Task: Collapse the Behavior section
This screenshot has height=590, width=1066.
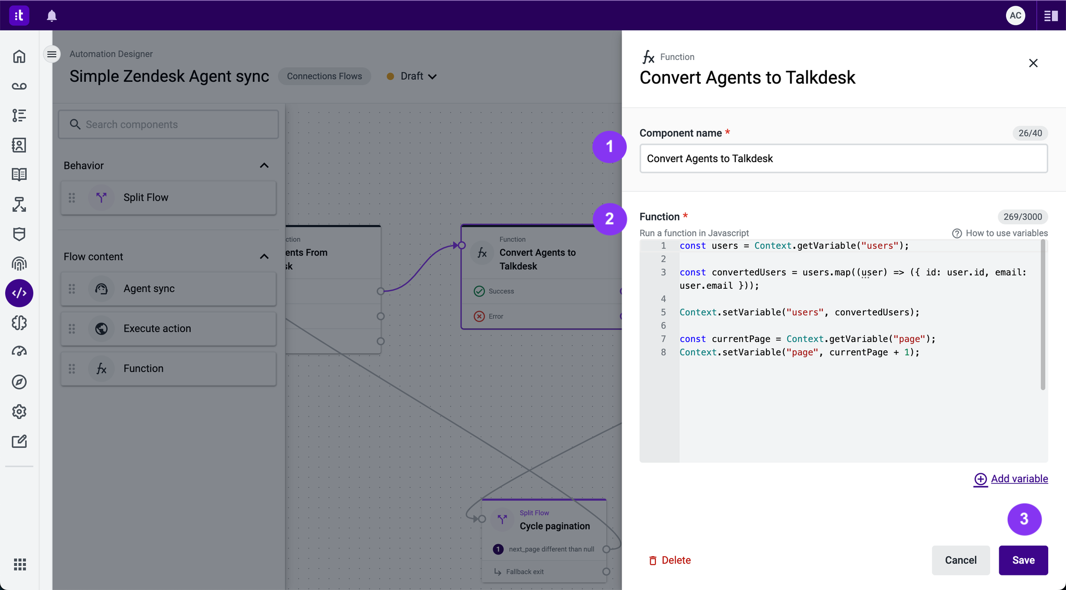Action: (264, 166)
